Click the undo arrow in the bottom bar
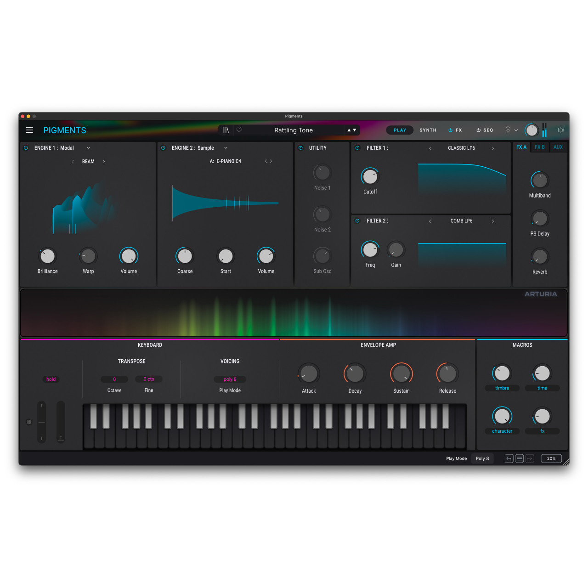The height and width of the screenshot is (588, 588). pos(509,458)
